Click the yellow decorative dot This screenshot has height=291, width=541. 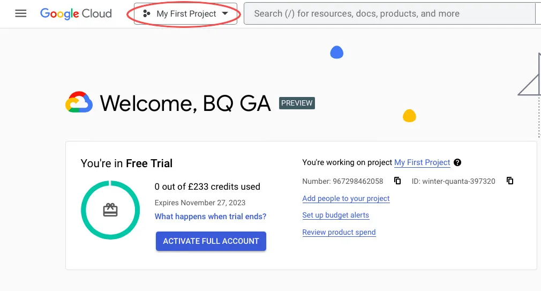[x=409, y=116]
